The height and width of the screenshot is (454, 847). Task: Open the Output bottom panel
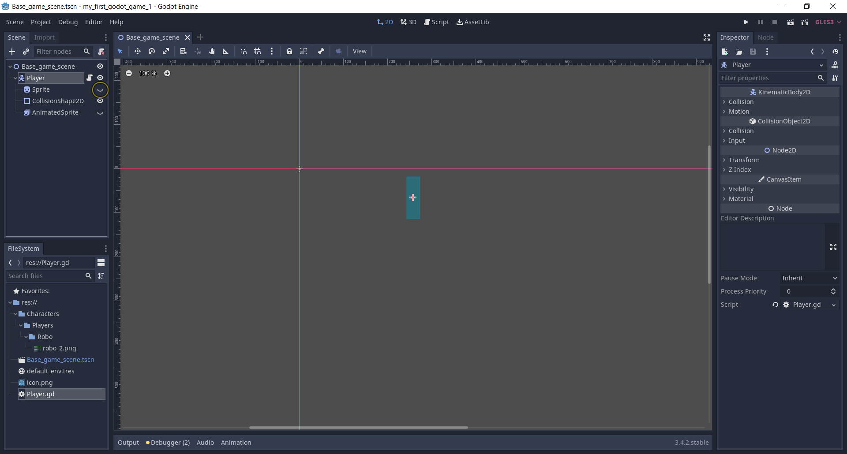point(128,443)
